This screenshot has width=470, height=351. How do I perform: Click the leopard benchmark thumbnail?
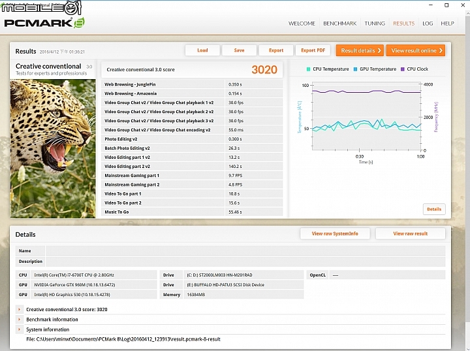[x=53, y=148]
